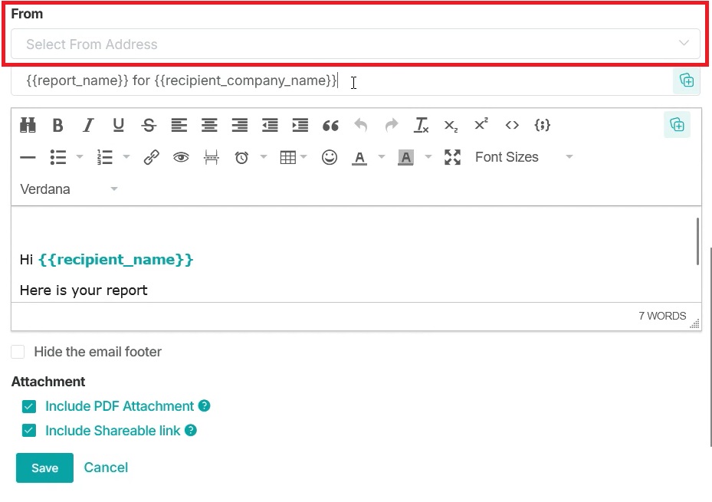Apply strikethrough formatting

[x=149, y=125]
